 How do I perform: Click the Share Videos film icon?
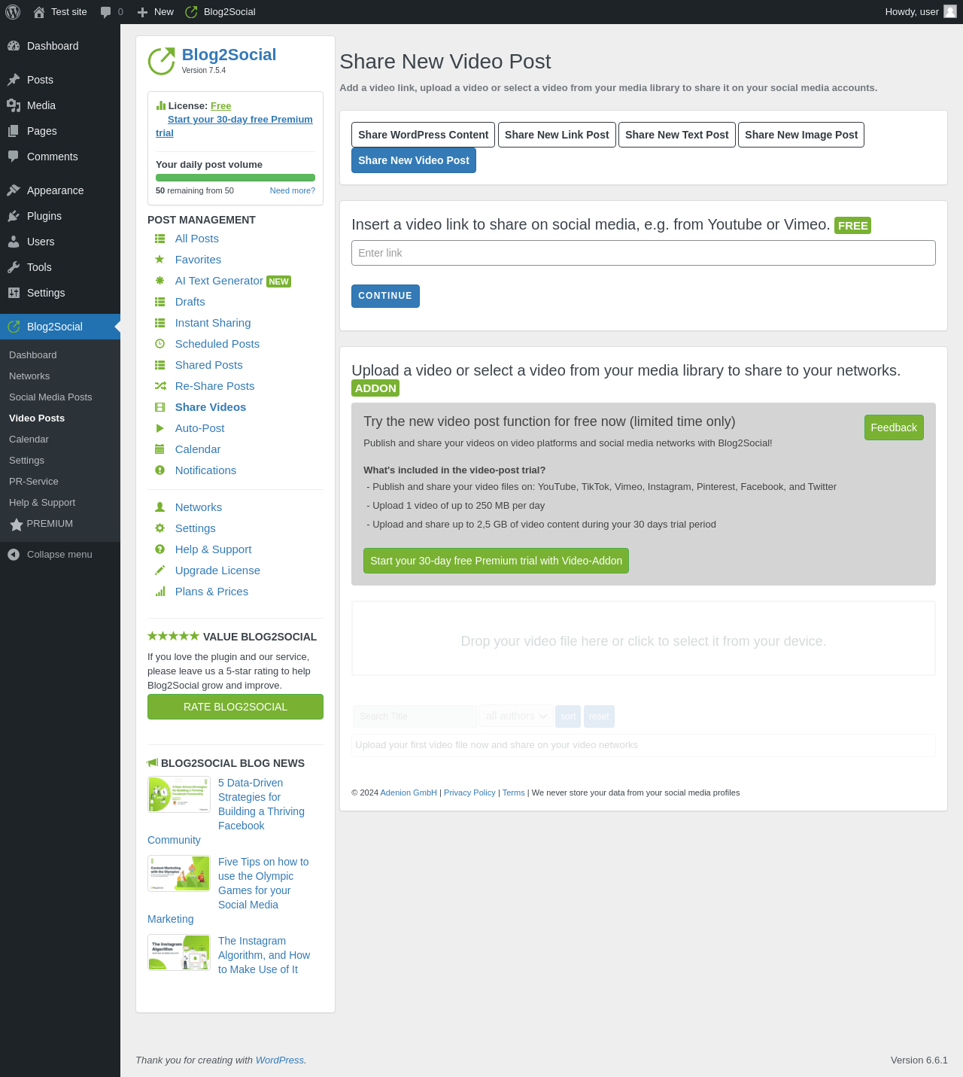tap(159, 407)
